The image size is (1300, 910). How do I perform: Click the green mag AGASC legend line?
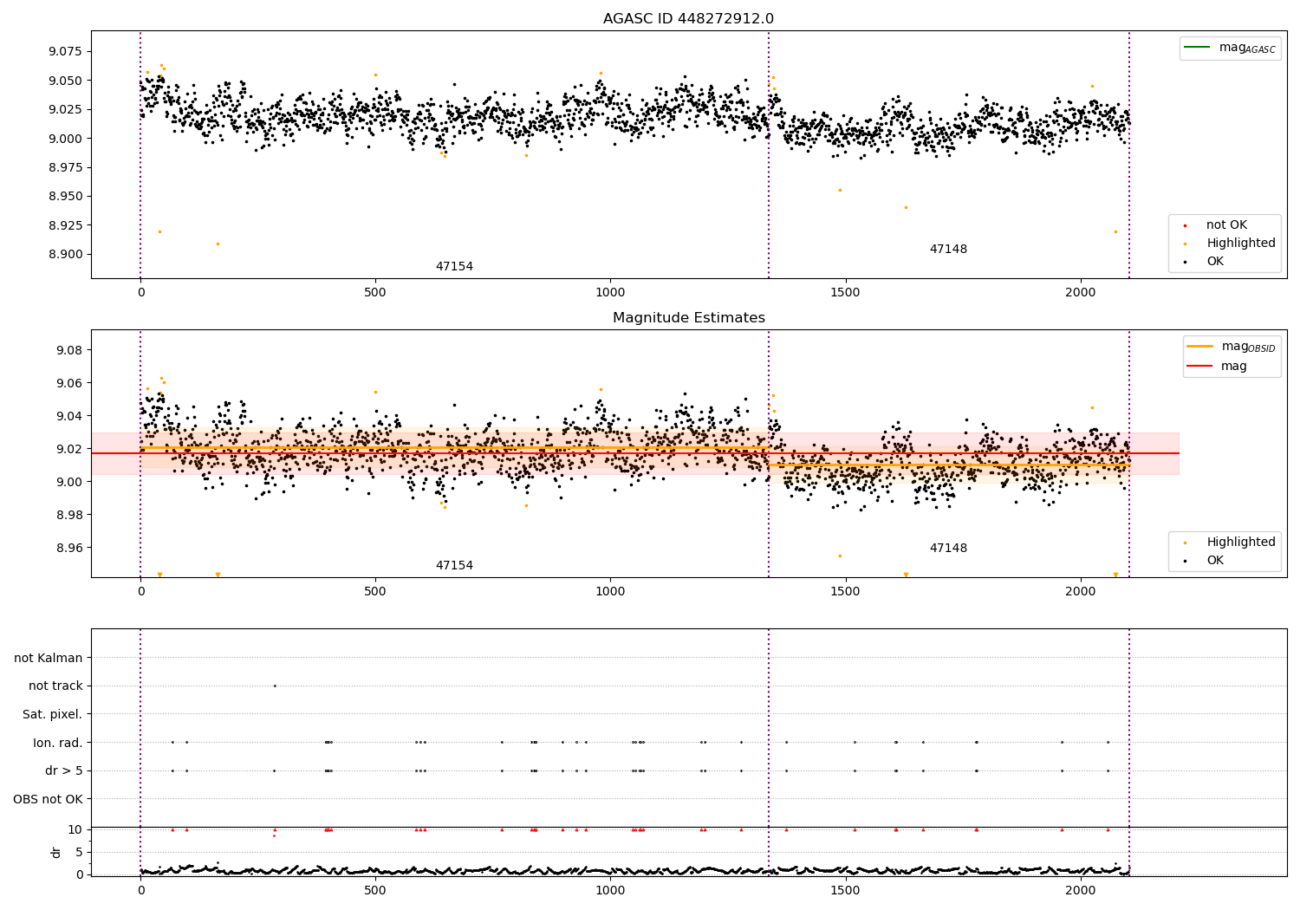(1198, 47)
